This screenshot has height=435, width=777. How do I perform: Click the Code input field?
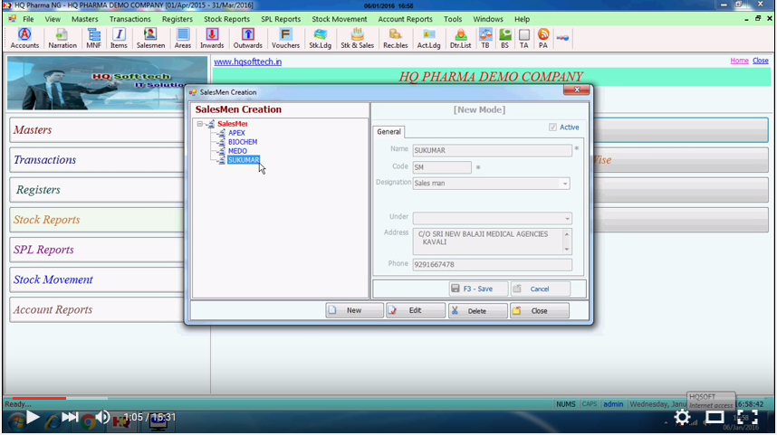pos(442,167)
